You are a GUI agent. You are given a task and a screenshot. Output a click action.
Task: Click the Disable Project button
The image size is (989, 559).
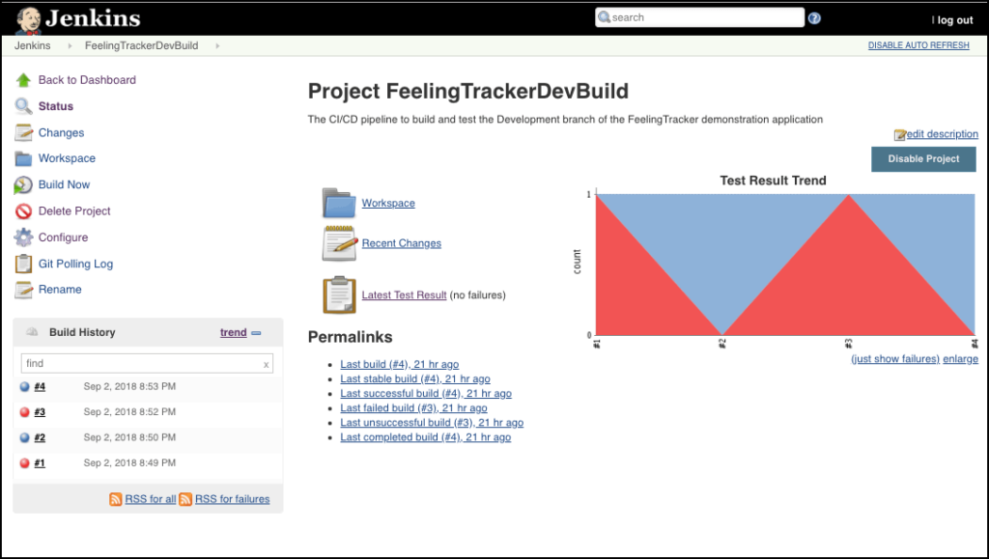(x=923, y=158)
